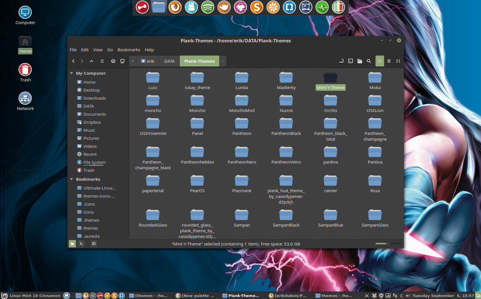
Task: Open the Bookmarks menu
Action: [129, 50]
